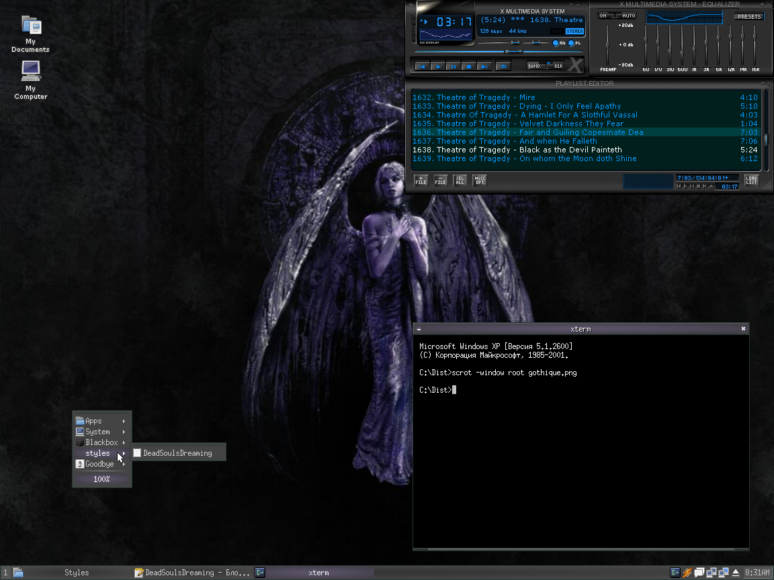
Task: Toggle the EQ window button
Action: pos(559,43)
